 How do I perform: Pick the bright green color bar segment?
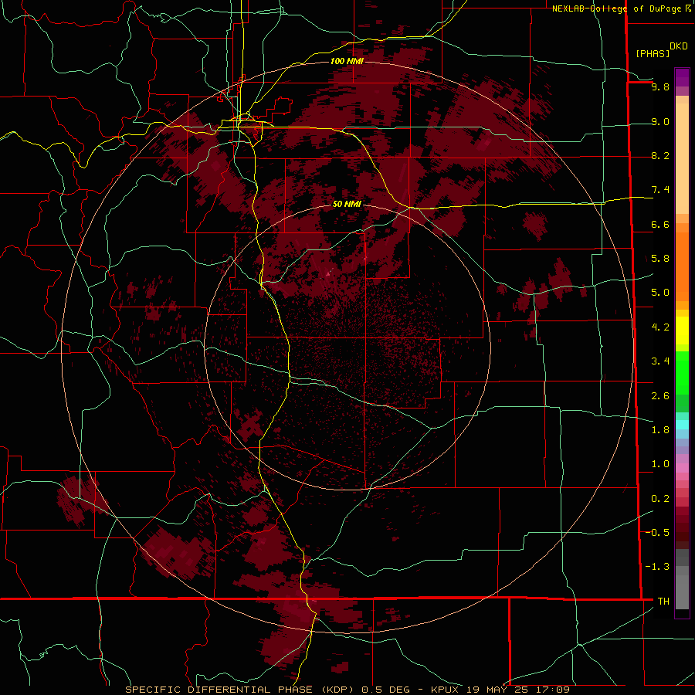coord(682,373)
